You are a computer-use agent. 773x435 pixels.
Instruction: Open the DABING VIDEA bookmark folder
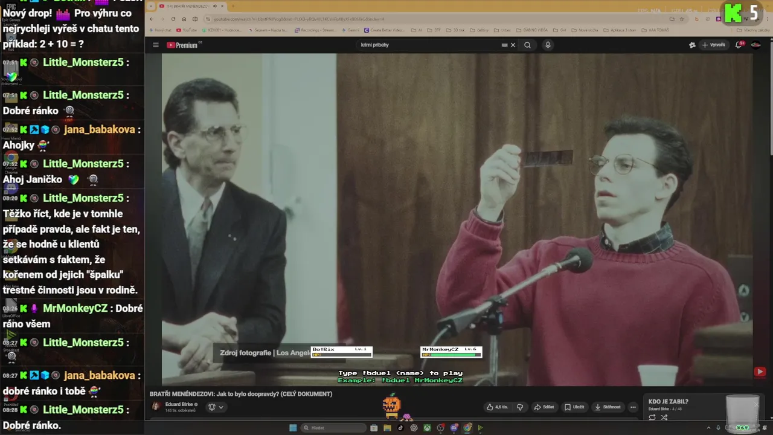(x=531, y=30)
